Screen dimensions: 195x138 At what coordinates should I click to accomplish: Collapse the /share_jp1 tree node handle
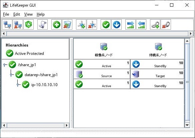coord(5,65)
